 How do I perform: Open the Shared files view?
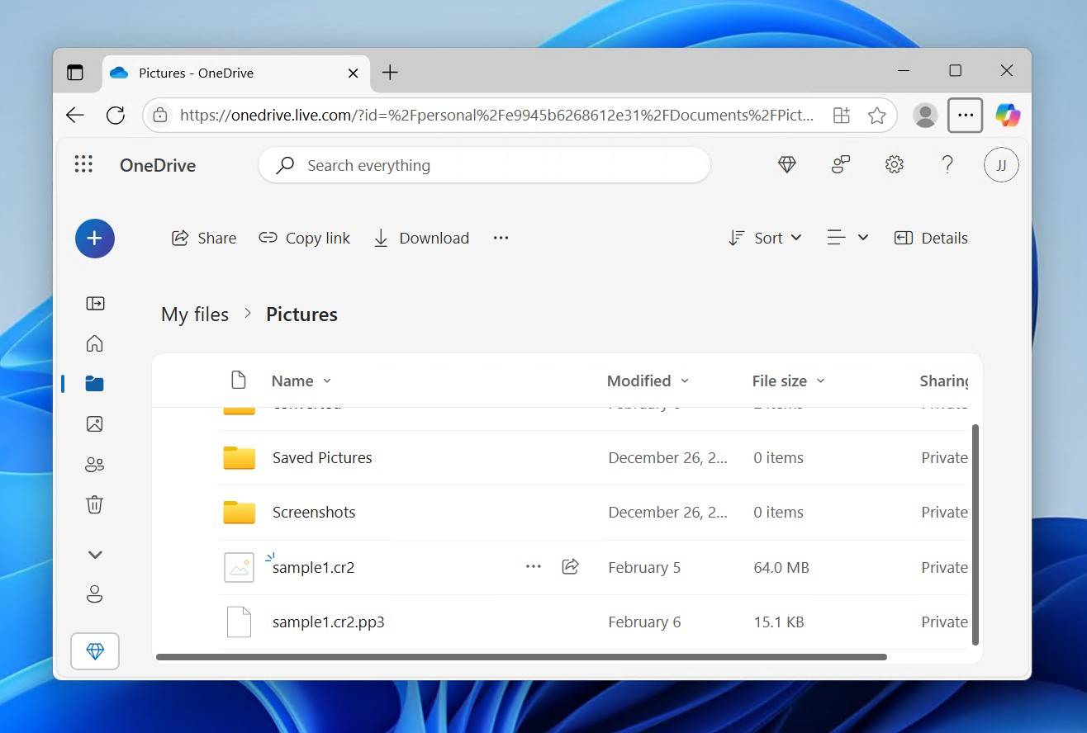pos(95,464)
